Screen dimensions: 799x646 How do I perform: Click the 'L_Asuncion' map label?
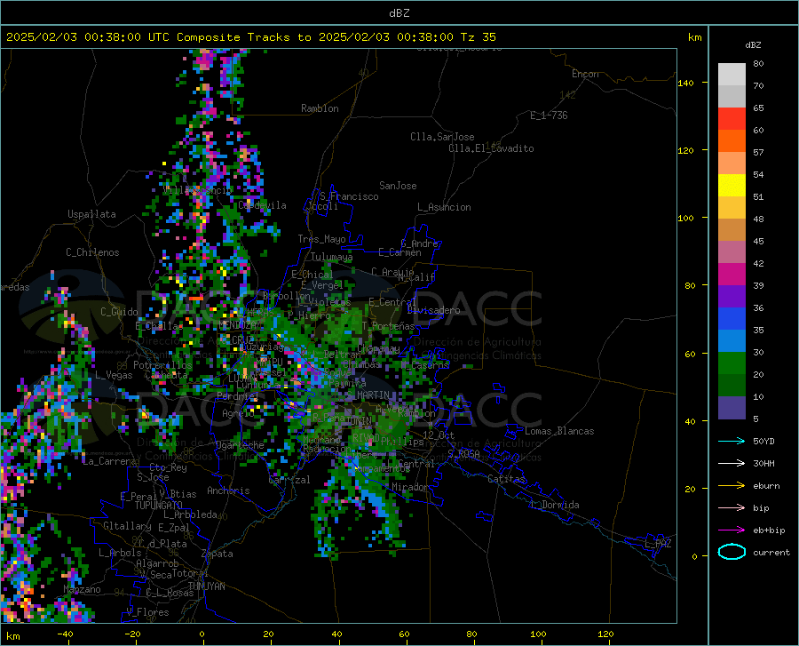pyautogui.click(x=445, y=207)
